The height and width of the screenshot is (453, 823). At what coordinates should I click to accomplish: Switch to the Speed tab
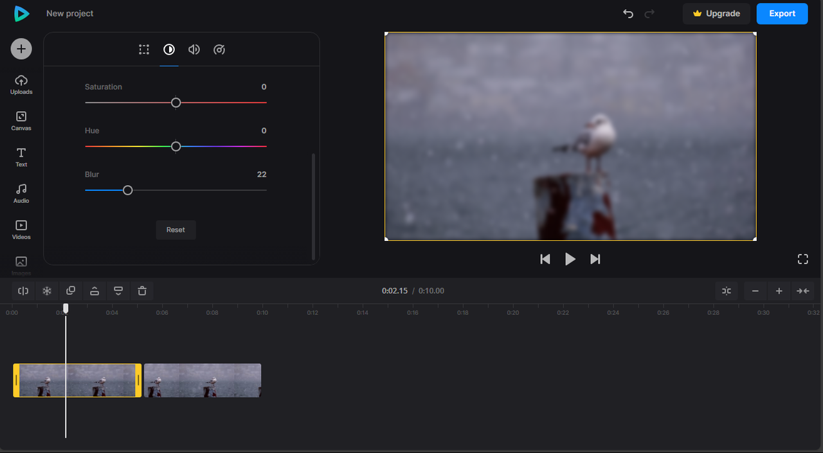tap(219, 49)
